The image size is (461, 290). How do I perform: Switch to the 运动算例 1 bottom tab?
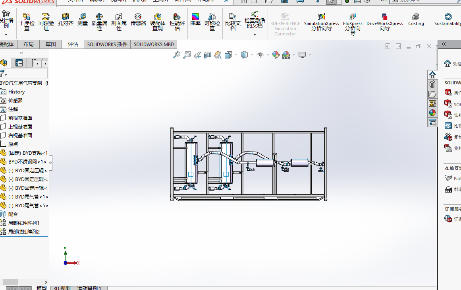click(89, 288)
